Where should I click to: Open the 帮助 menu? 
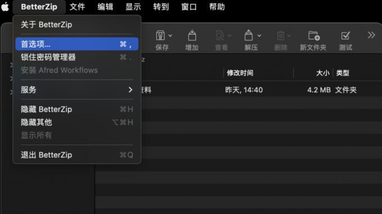click(x=217, y=7)
